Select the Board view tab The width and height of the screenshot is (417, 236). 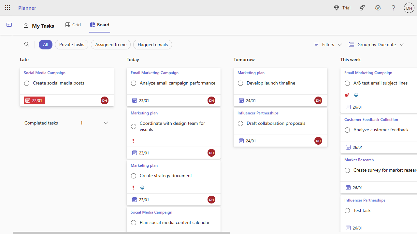100,25
